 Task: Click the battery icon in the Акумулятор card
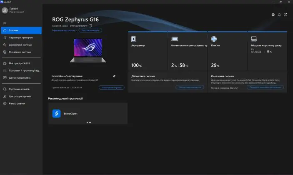[x=133, y=39]
